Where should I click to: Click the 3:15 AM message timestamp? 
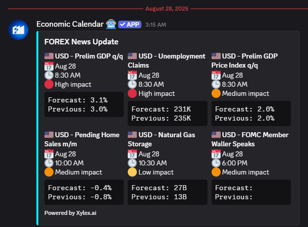click(156, 25)
